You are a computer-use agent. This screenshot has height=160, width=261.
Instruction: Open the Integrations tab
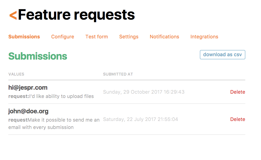pyautogui.click(x=204, y=37)
